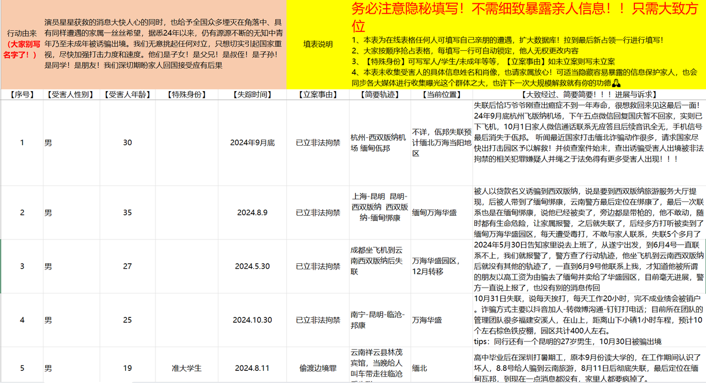Select the 偷渡边境罪 case reason cell

(x=318, y=368)
